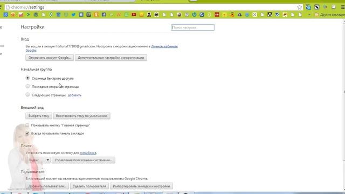Click the translate extension icon
Viewport: 345px width, 194px height.
(308, 7)
